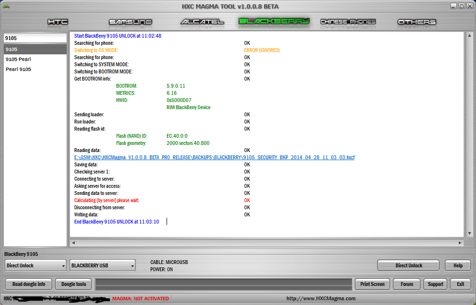Viewport: 476px width, 305px height.
Task: Click the MAGMA: NOT ACTIVATED status text
Action: point(140,299)
